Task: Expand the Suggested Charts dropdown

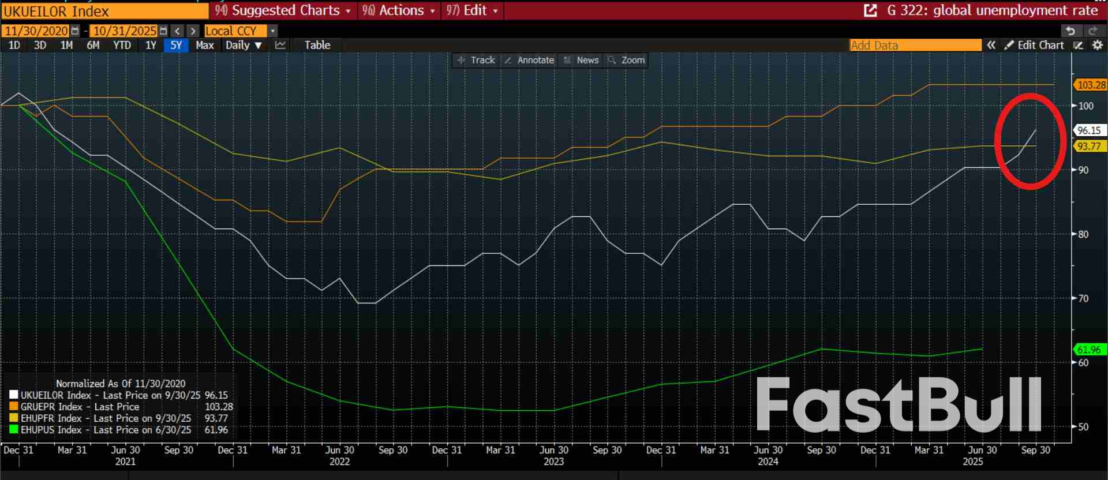Action: point(283,10)
